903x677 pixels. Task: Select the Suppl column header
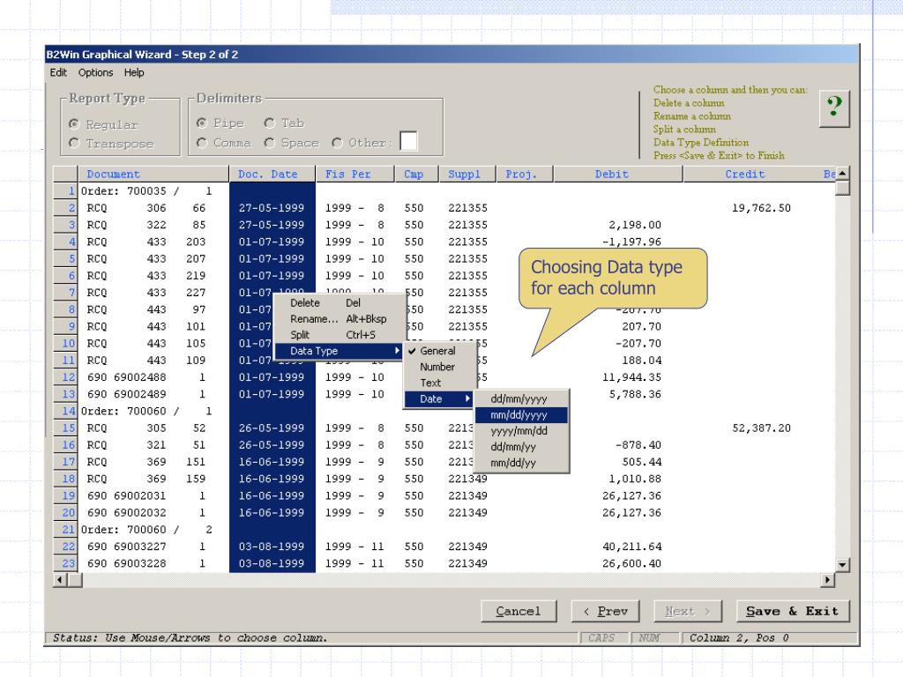tap(467, 174)
